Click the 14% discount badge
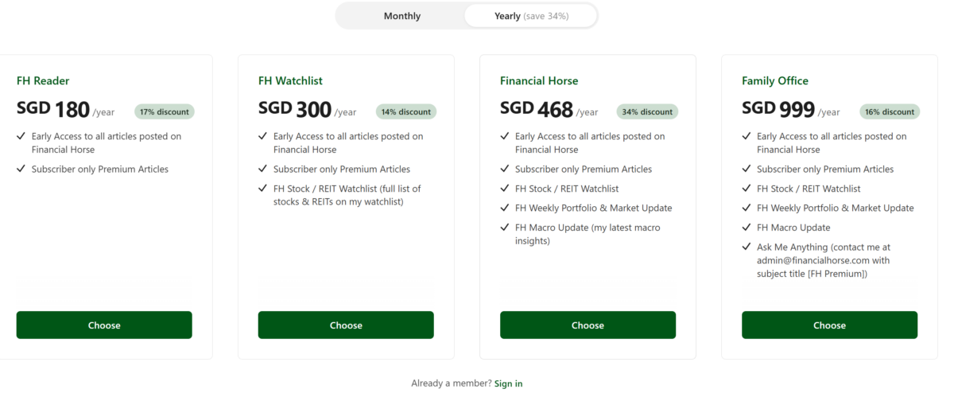The width and height of the screenshot is (954, 393). [x=406, y=112]
